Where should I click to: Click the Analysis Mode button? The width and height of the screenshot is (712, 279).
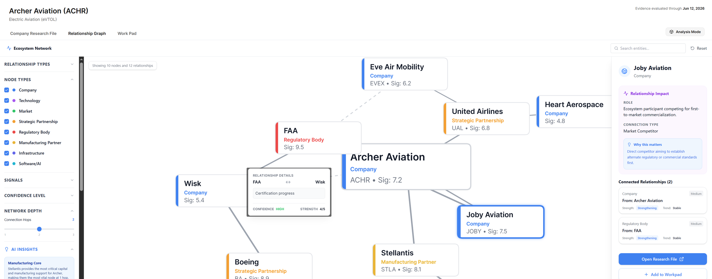[x=685, y=32]
